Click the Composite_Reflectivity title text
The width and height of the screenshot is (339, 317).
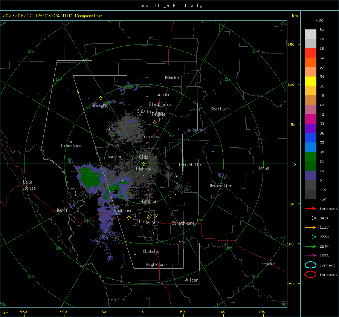pos(169,6)
